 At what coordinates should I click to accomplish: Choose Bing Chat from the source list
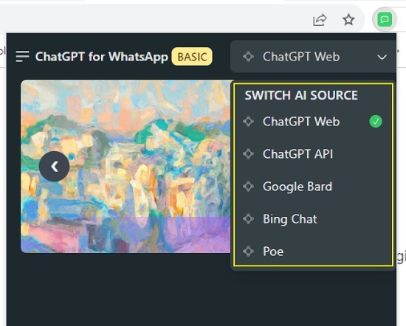(x=313, y=219)
